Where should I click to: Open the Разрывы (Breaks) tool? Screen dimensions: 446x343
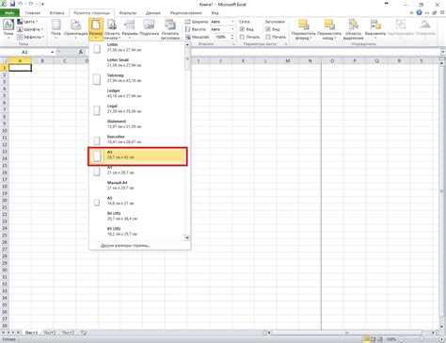click(x=130, y=29)
